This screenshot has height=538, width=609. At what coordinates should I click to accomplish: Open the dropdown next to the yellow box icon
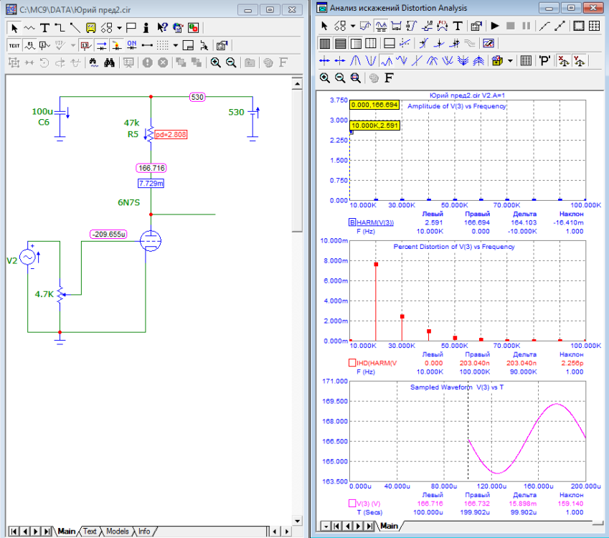pos(511,61)
